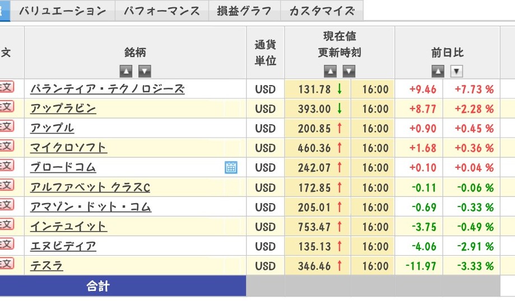The image size is (515, 301).
Task: Open アルファベット クラスC link
Action: (x=90, y=187)
